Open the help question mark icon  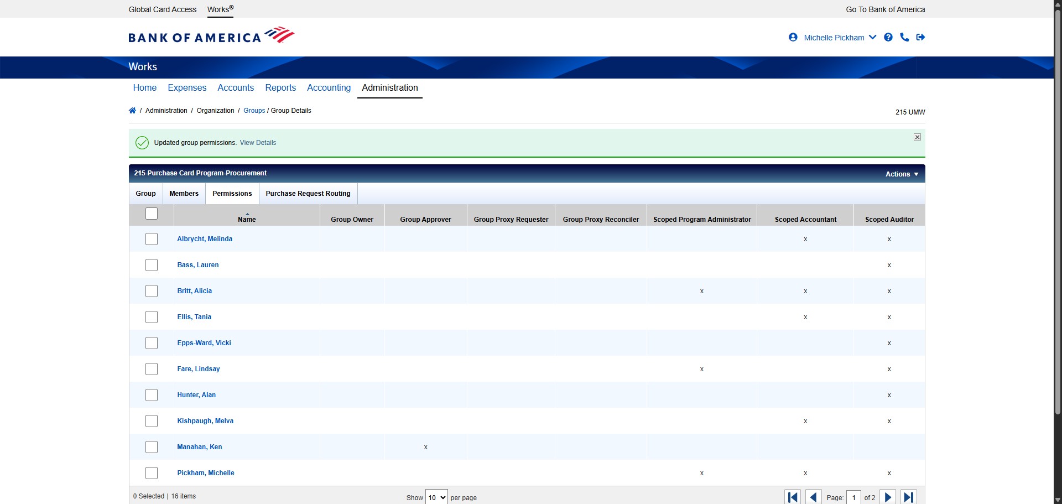pos(888,37)
